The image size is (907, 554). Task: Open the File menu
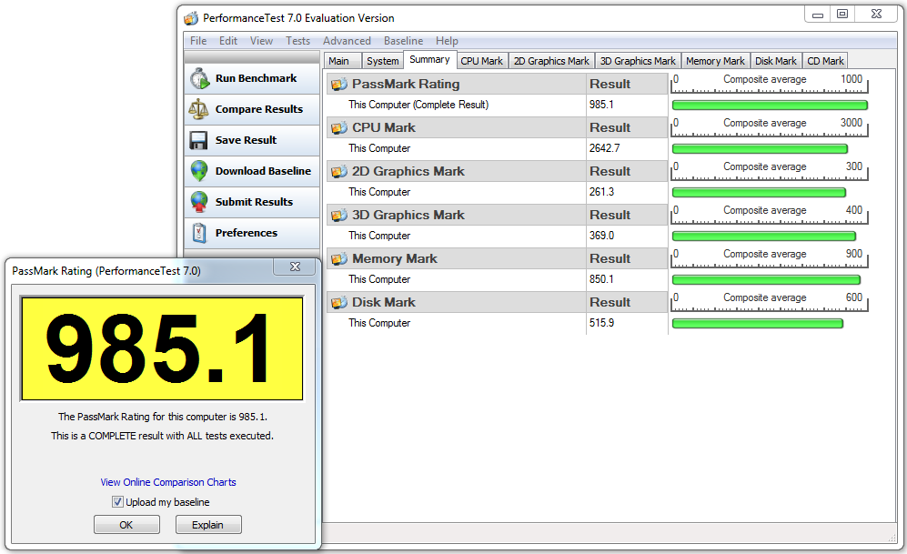pyautogui.click(x=198, y=41)
